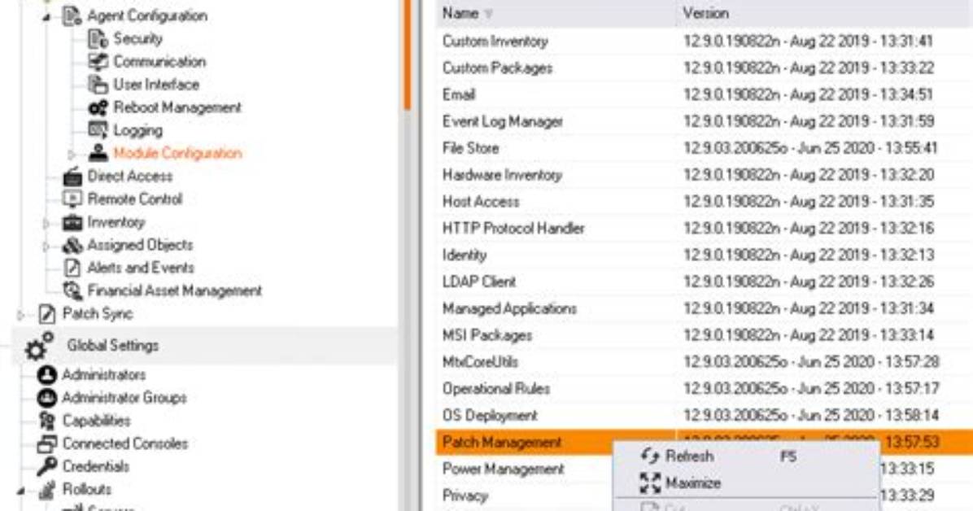Select User Interface tree item
The image size is (973, 511).
point(156,85)
